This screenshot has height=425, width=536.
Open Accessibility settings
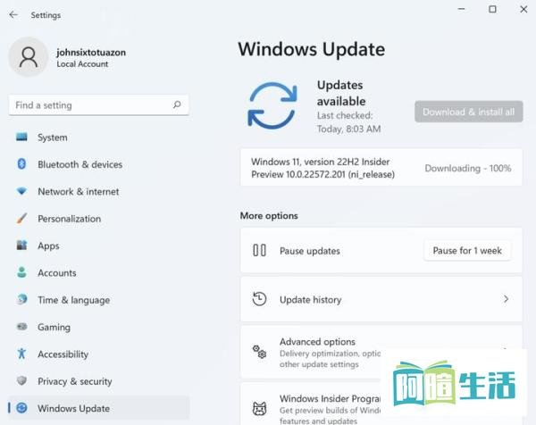pos(99,354)
